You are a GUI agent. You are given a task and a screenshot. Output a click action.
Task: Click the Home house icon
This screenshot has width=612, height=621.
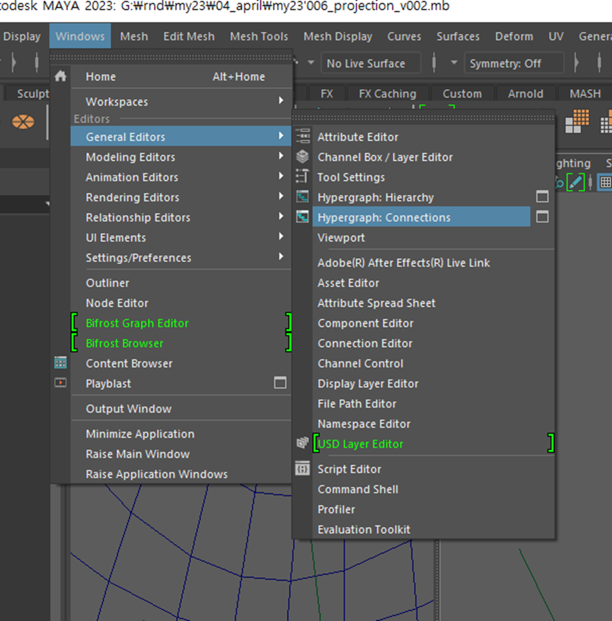(60, 76)
